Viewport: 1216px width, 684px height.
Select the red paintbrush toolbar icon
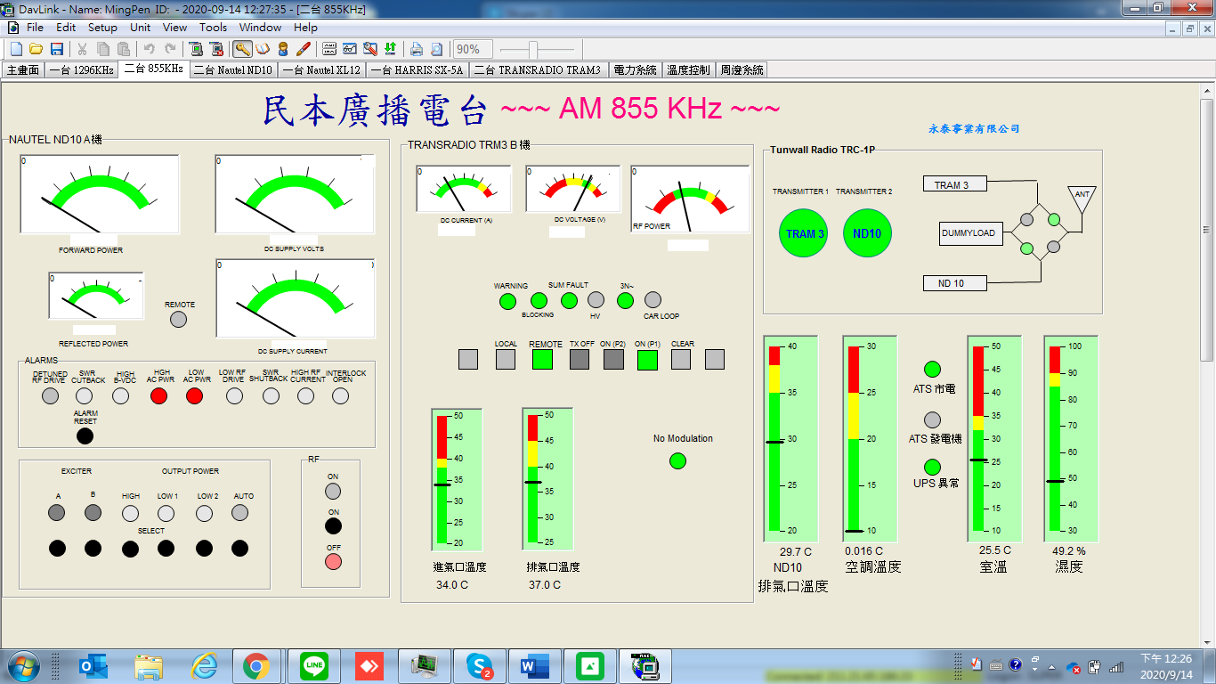tap(304, 49)
